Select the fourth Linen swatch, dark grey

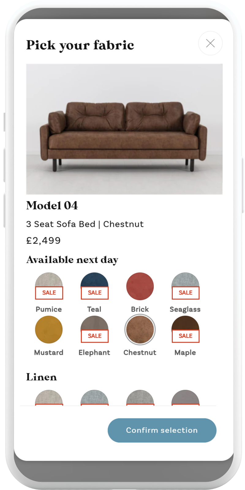click(185, 398)
